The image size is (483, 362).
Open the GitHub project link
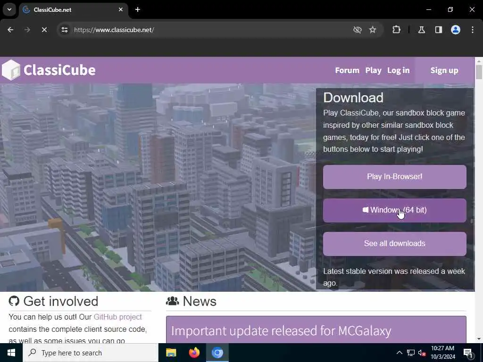point(117,317)
